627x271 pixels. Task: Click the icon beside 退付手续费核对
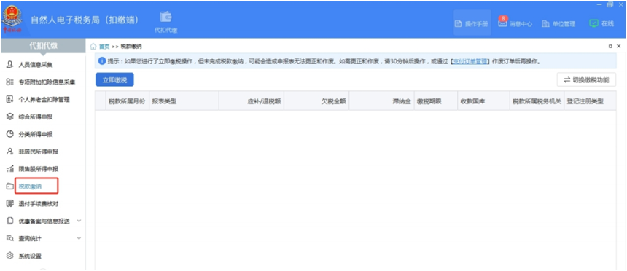coord(10,203)
